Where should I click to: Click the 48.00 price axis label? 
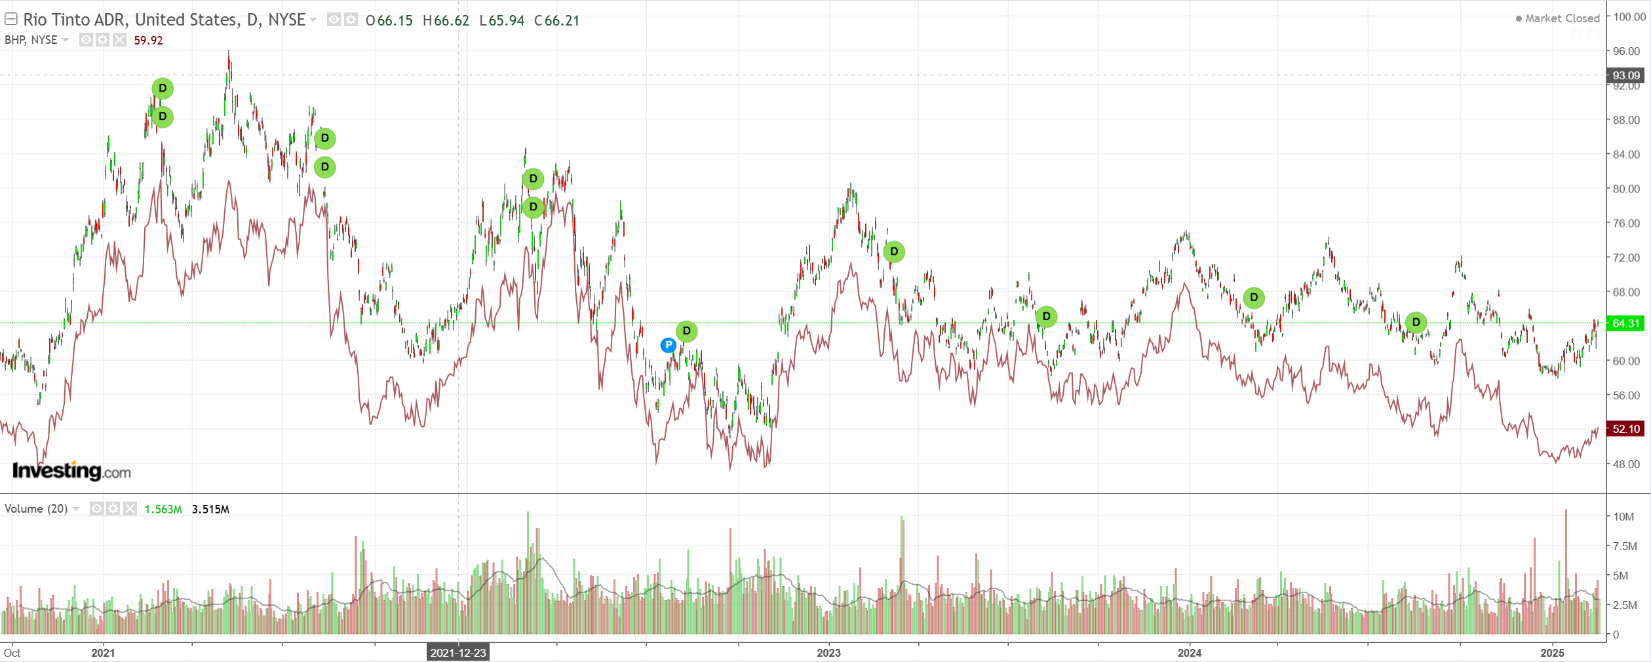click(1627, 464)
